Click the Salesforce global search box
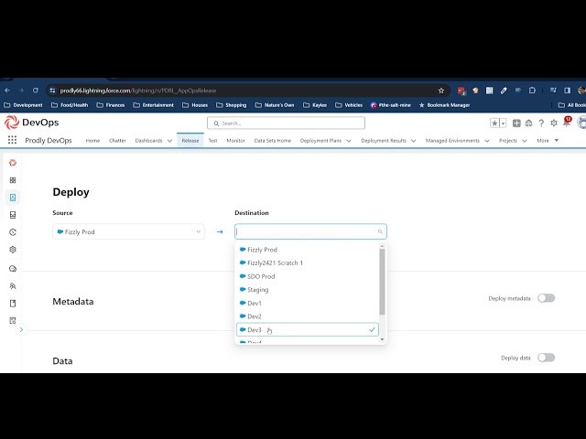Screen dimensions: 586x439 coord(286,123)
